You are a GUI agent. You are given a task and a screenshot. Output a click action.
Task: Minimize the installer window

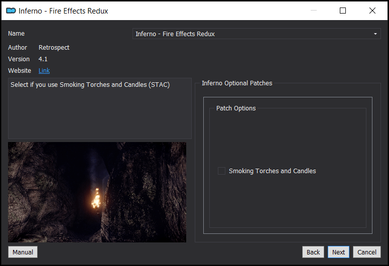[x=314, y=11]
